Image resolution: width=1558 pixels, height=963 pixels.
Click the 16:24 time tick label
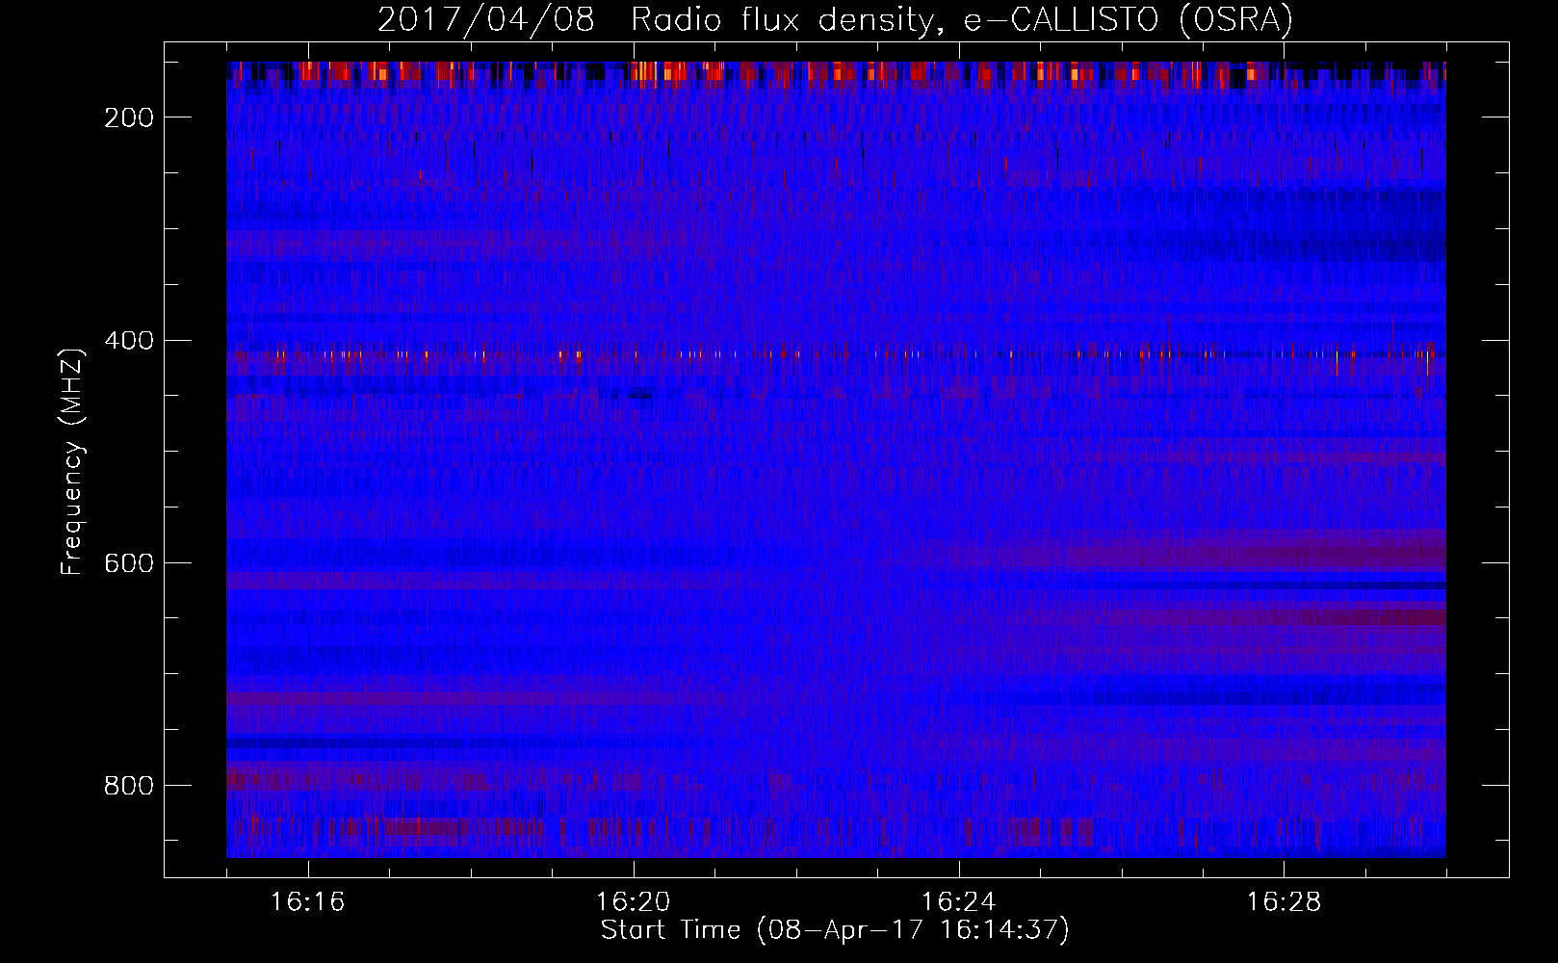pos(959,902)
